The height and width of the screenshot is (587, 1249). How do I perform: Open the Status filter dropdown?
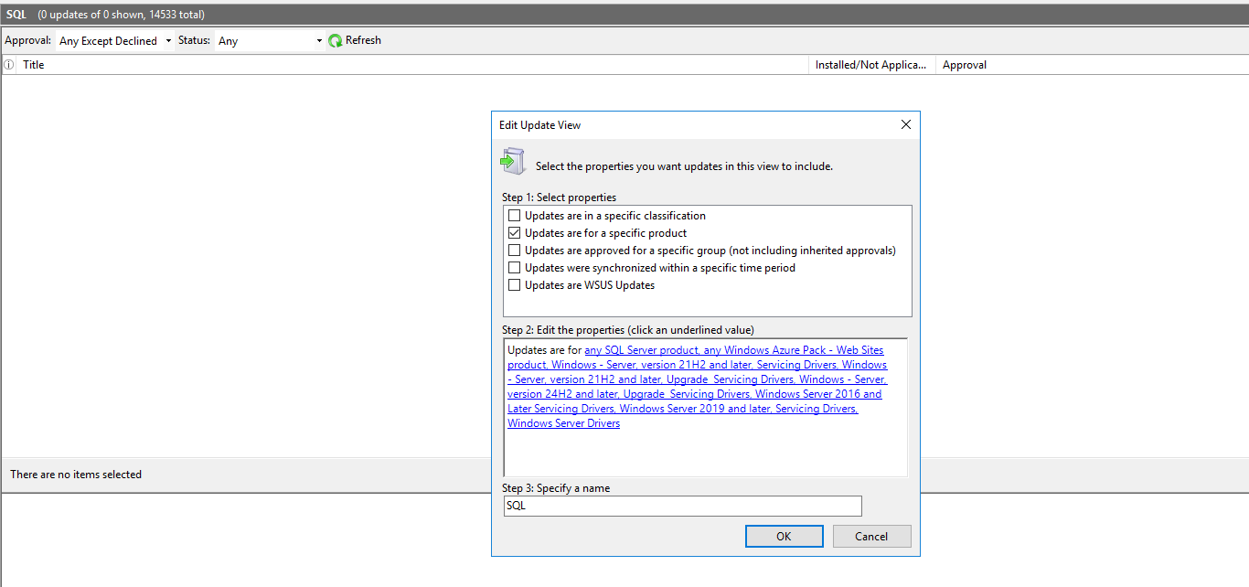tap(270, 41)
